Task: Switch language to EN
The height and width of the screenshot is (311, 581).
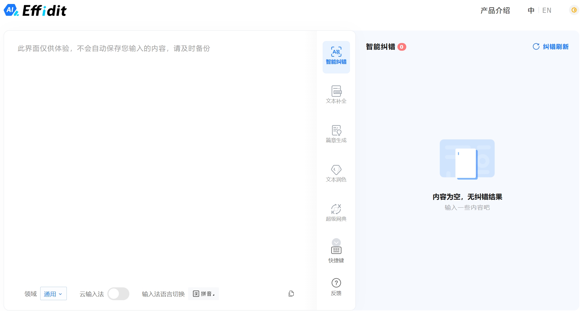Action: point(546,11)
